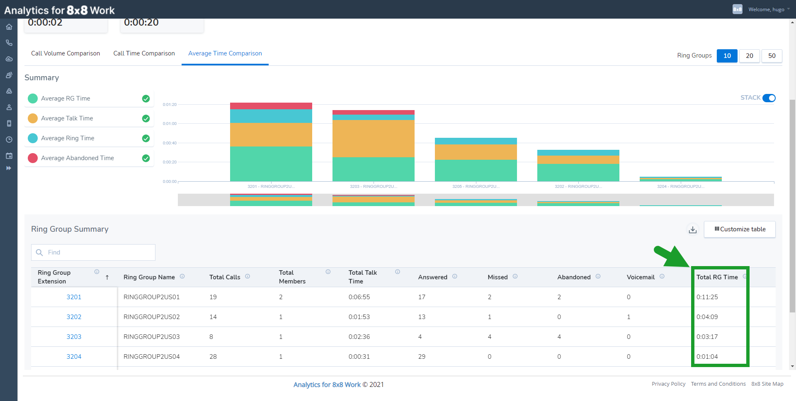Disable the STACK toggle on the chart
This screenshot has width=796, height=401.
coord(769,98)
